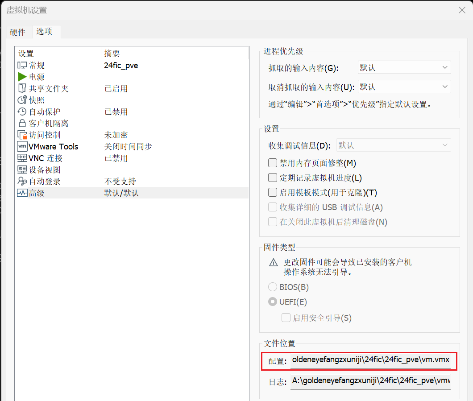This screenshot has width=473, height=401.
Task: Open the VMware Tools icon entry
Action: pyautogui.click(x=22, y=147)
